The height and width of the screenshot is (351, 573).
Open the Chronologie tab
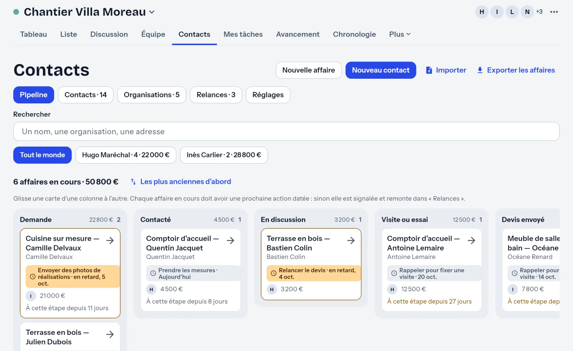coord(355,34)
